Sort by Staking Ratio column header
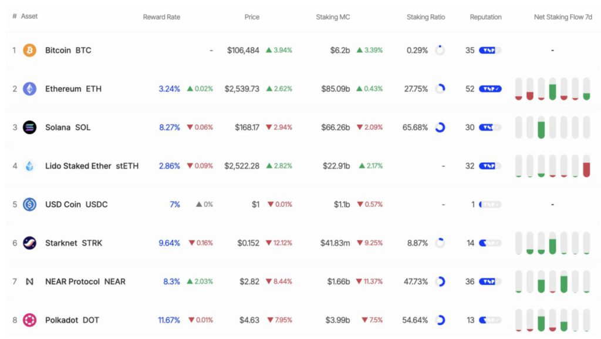The image size is (601, 339). 426,17
